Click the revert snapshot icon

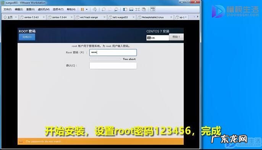(110, 10)
